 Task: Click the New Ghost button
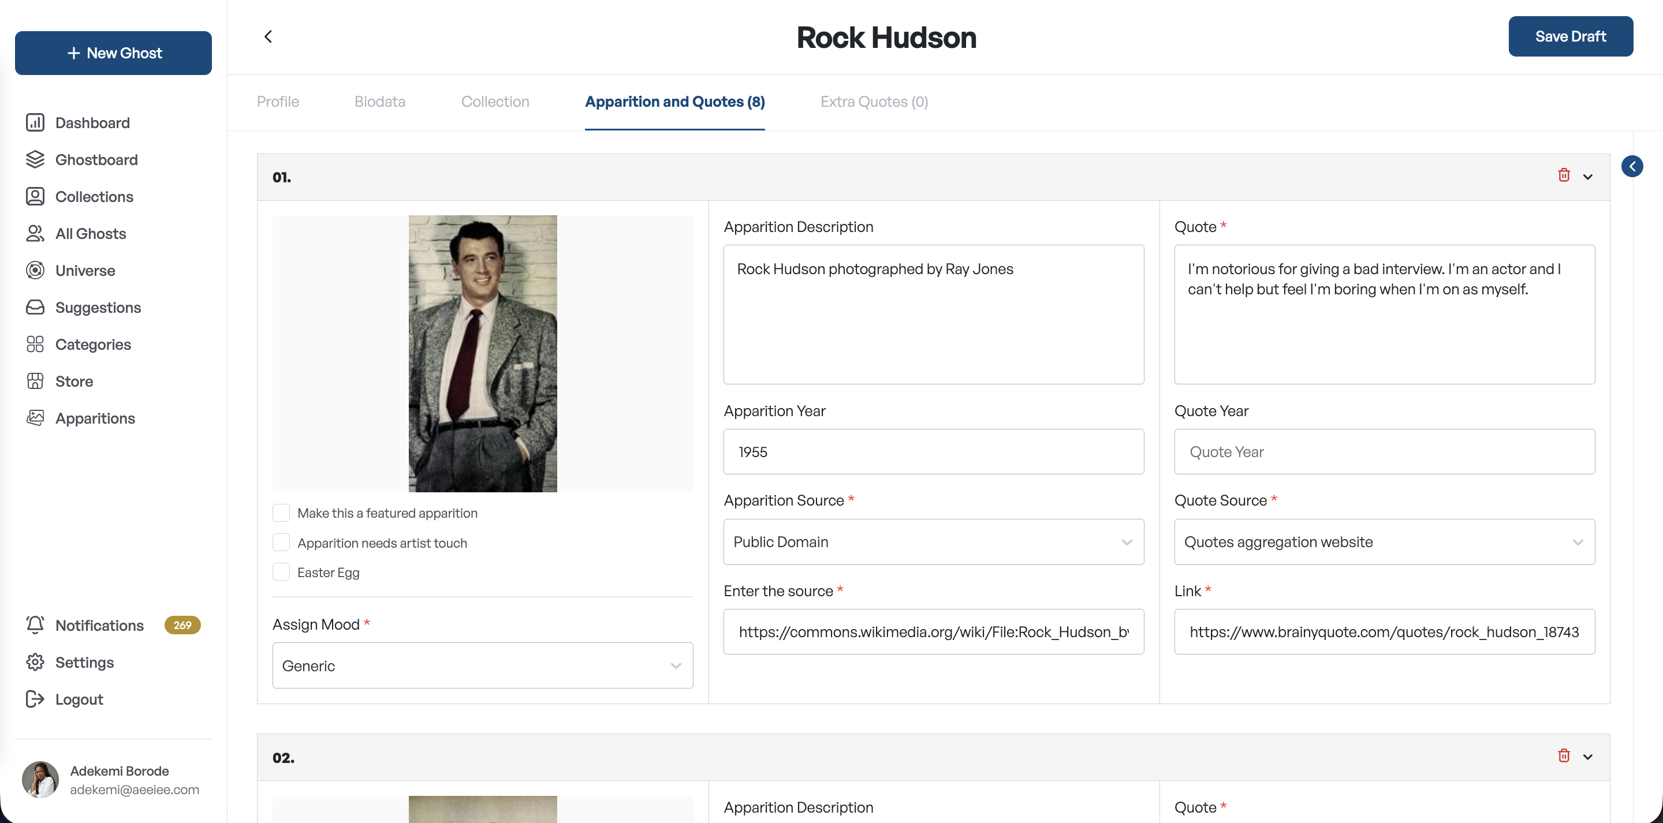[113, 53]
